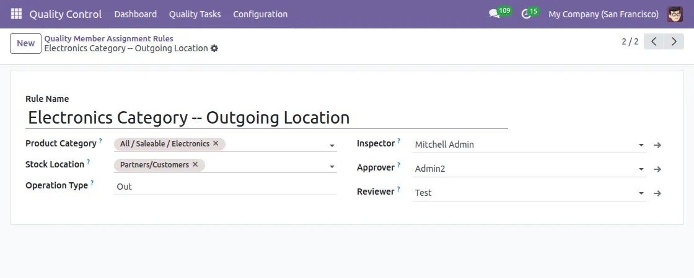694x278 pixels.
Task: Open the Inspector record via arrow
Action: pyautogui.click(x=657, y=145)
